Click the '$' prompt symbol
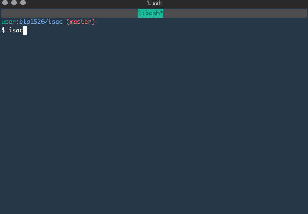The height and width of the screenshot is (214, 308). tap(3, 30)
